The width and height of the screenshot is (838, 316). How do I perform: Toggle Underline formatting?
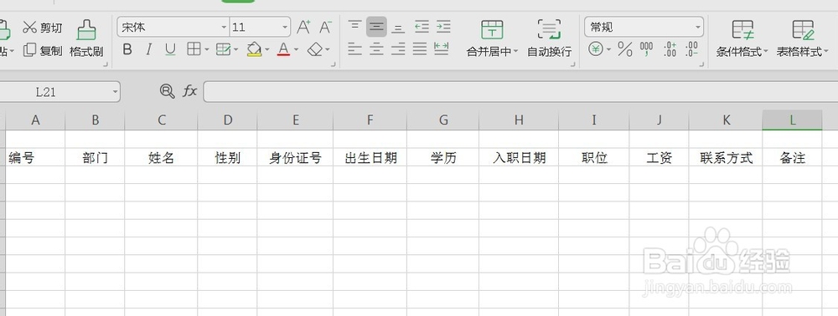170,49
